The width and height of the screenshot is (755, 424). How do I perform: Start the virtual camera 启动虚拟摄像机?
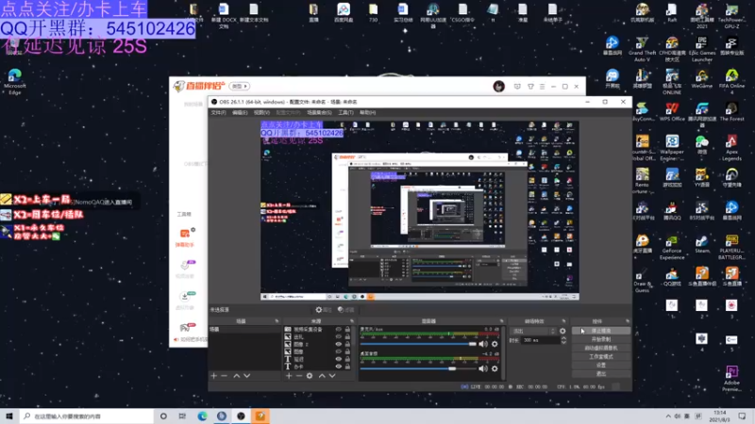click(601, 348)
